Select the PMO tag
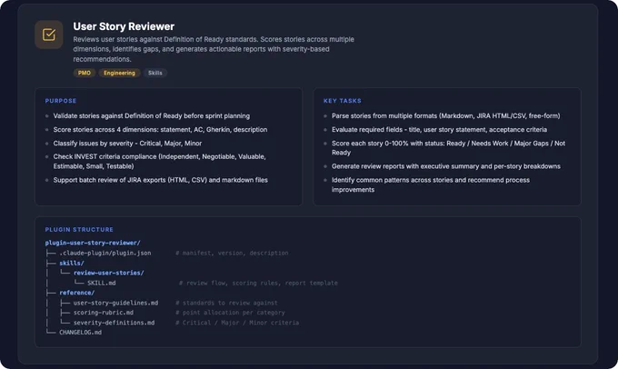The image size is (618, 369). tap(85, 73)
